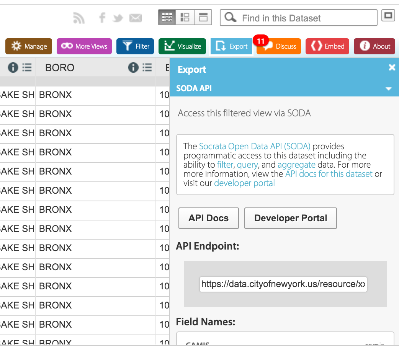Share dataset via Facebook icon
Viewport: 399px width, 346px height.
102,18
